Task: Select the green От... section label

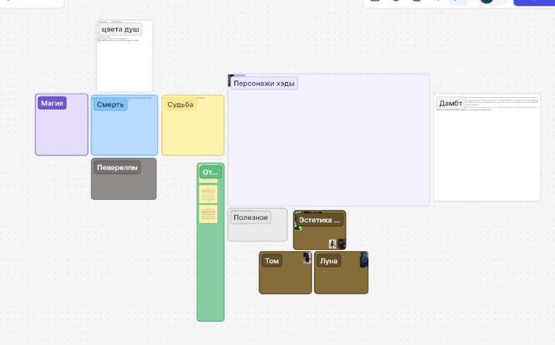Action: (210, 172)
